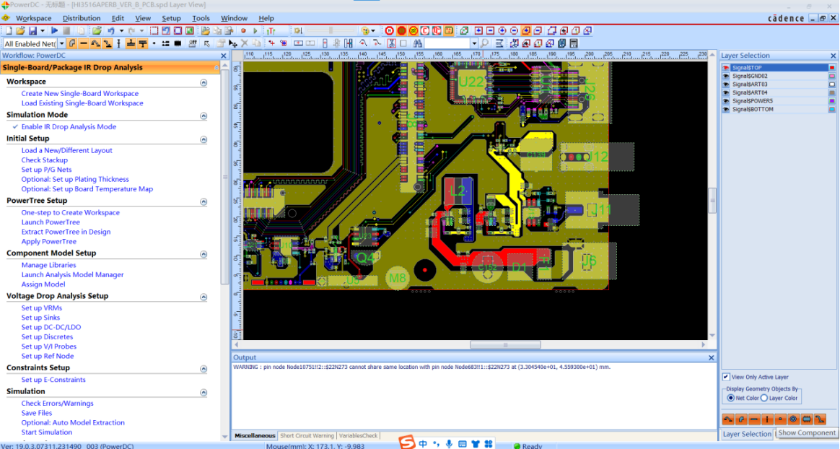Click the bend-shaped trace icon
Image resolution: width=840 pixels, height=449 pixels.
click(x=73, y=43)
